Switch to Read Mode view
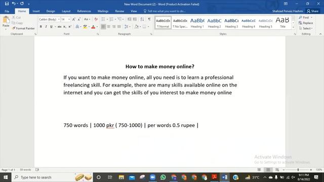 coord(259,170)
